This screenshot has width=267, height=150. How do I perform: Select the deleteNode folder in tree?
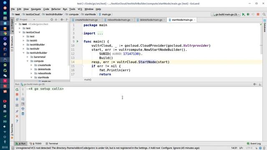pyautogui.click(x=44, y=69)
